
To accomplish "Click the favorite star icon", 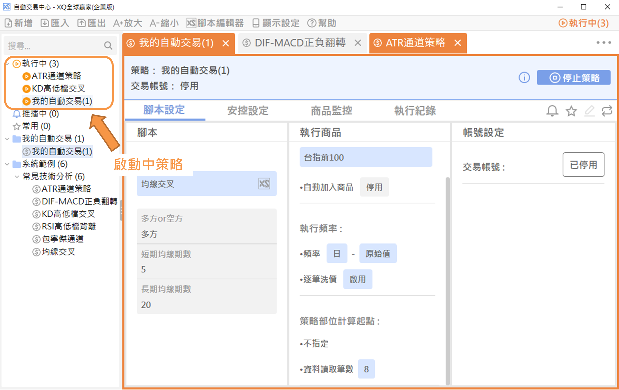I will coord(571,111).
